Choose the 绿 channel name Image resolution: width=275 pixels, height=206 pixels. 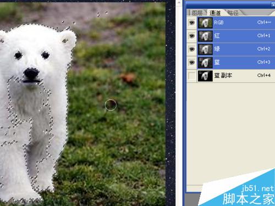pyautogui.click(x=217, y=49)
